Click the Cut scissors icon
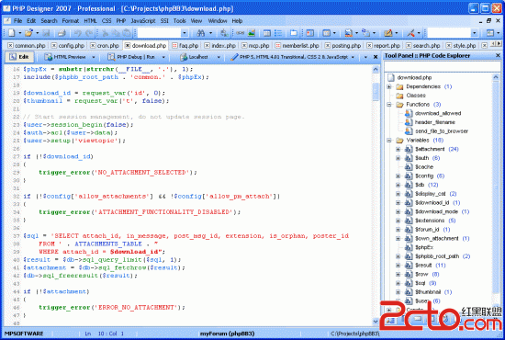 [x=105, y=33]
